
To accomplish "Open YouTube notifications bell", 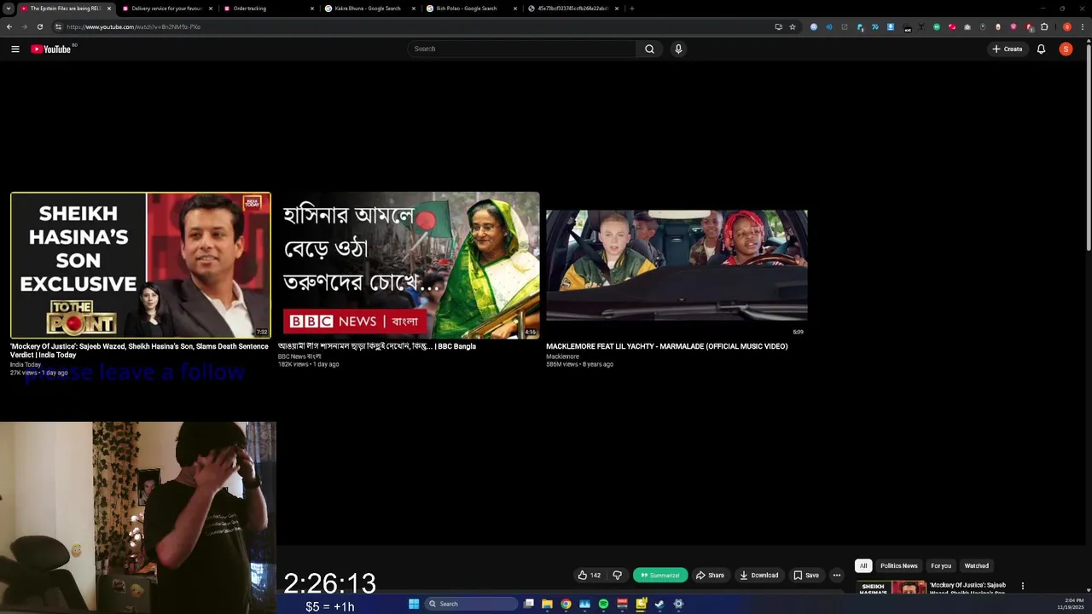I will [1041, 49].
